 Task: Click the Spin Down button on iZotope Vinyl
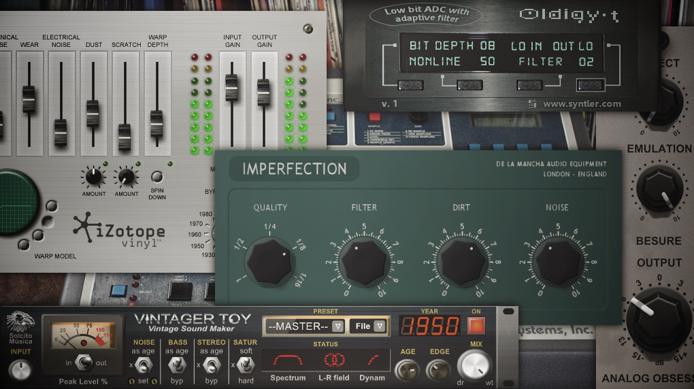coord(156,177)
